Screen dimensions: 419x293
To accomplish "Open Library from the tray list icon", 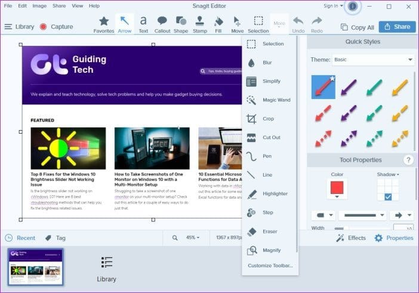I will (x=106, y=269).
